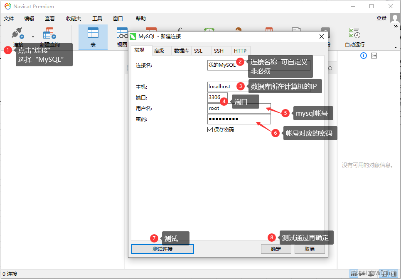Click the 登录 sign-in link
This screenshot has height=279, width=401.
click(x=381, y=18)
